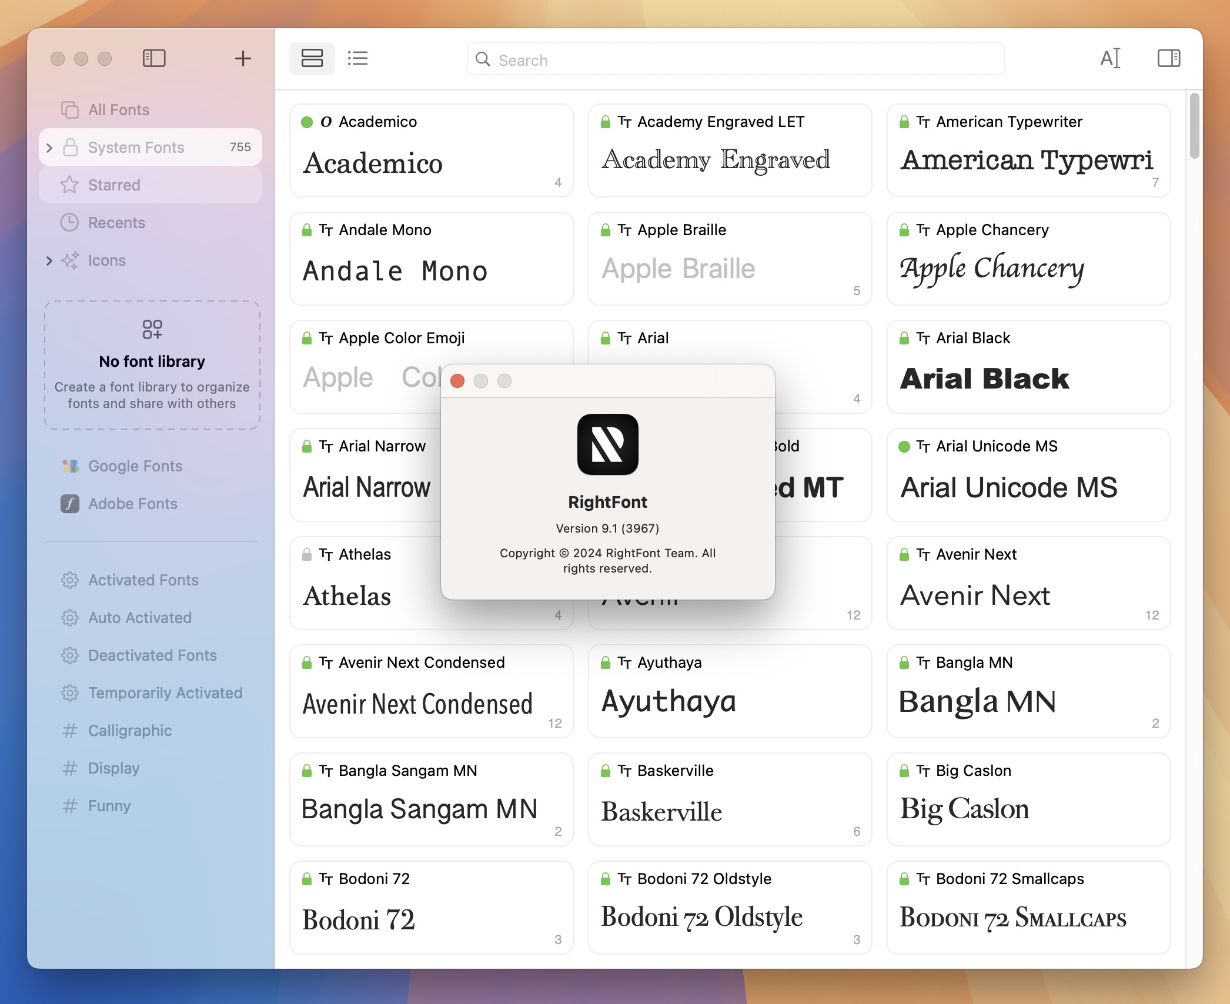Expand the Icons category tree item
The width and height of the screenshot is (1230, 1004).
coord(48,259)
